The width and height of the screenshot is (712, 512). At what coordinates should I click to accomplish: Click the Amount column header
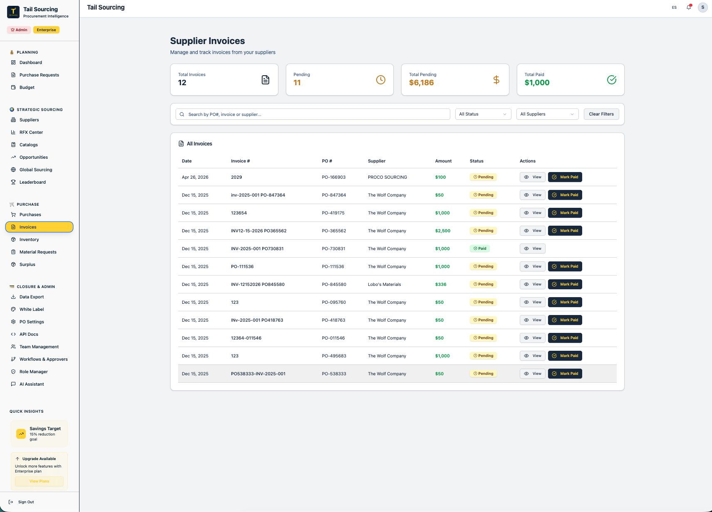[x=443, y=161]
